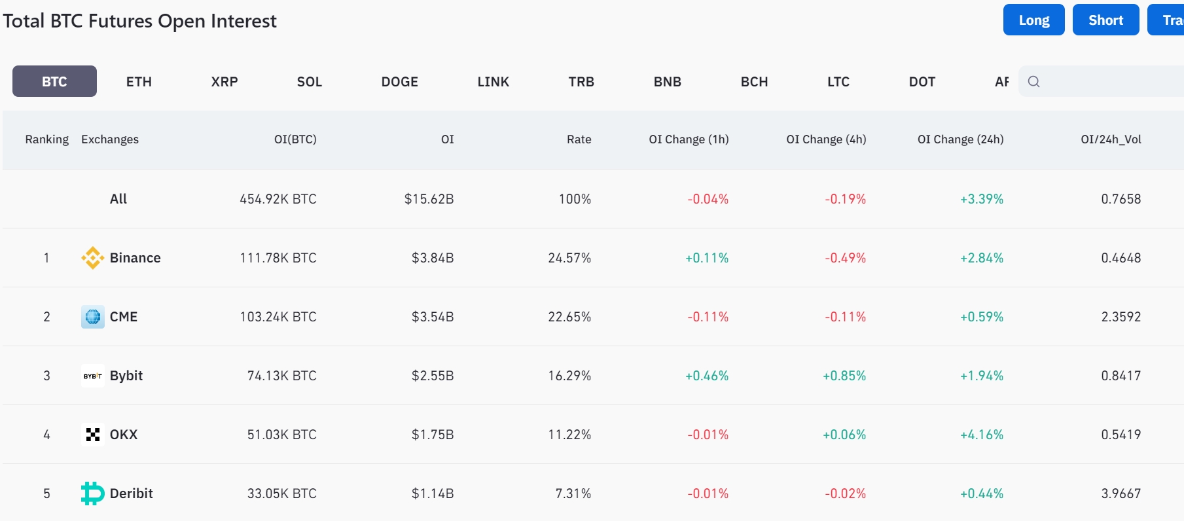Viewport: 1184px width, 521px height.
Task: Sort by the Rate column header
Action: (579, 139)
